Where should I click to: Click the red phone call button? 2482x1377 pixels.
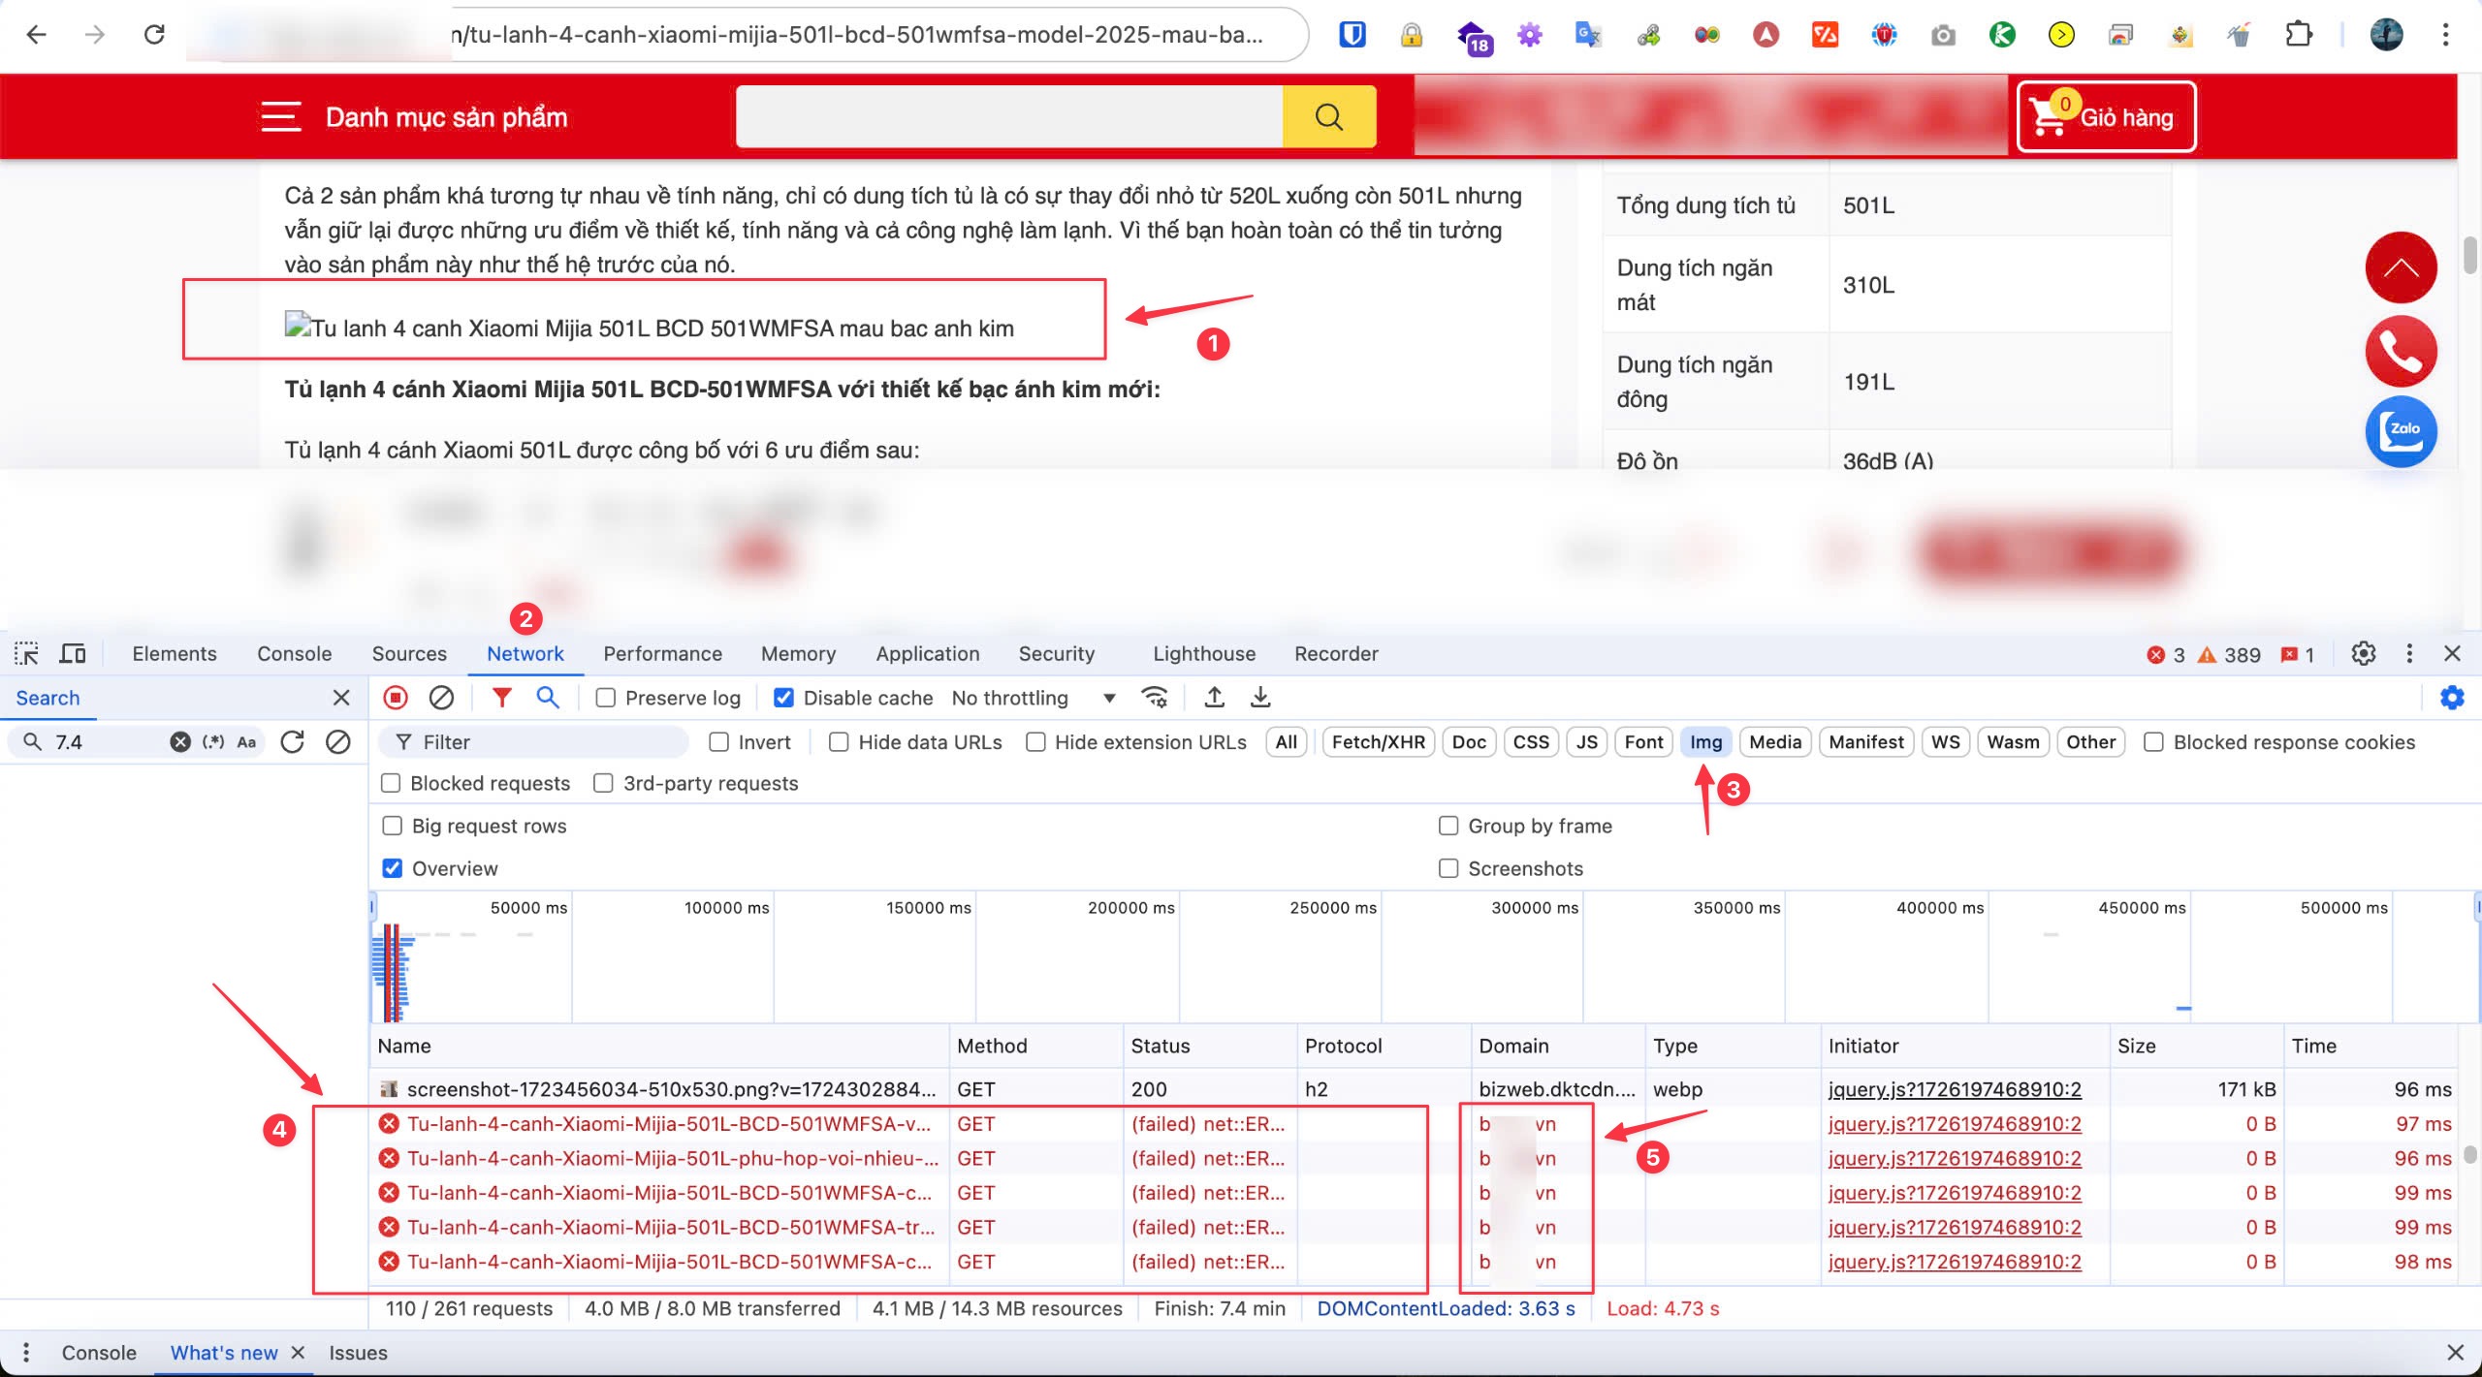point(2401,351)
